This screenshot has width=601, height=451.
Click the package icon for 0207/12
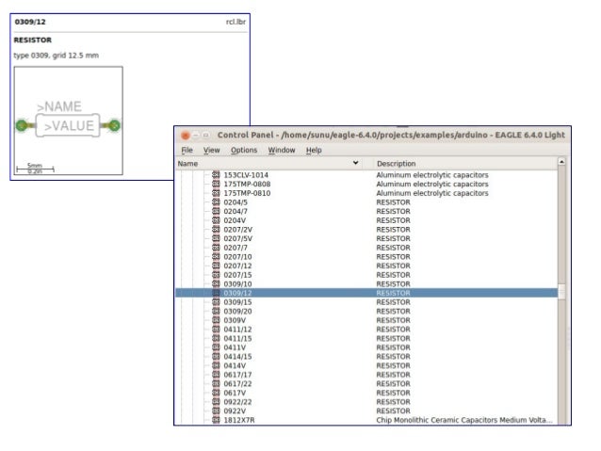click(x=216, y=266)
